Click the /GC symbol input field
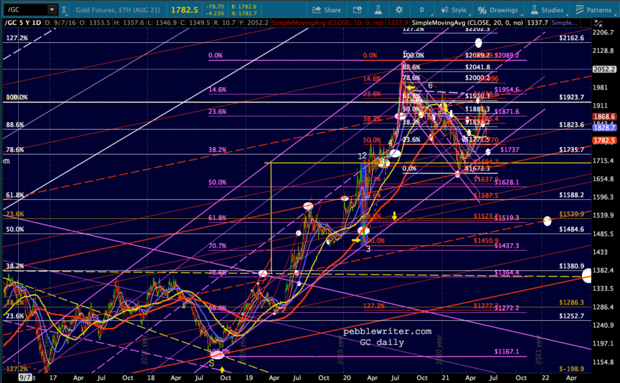620x383 pixels. [x=24, y=10]
